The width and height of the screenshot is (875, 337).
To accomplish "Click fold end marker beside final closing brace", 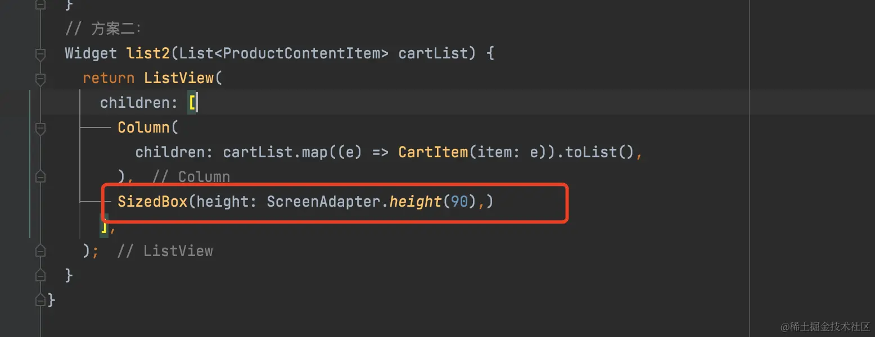I will 40,300.
